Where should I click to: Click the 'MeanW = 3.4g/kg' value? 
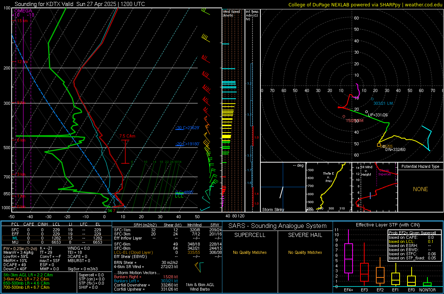[18, 252]
